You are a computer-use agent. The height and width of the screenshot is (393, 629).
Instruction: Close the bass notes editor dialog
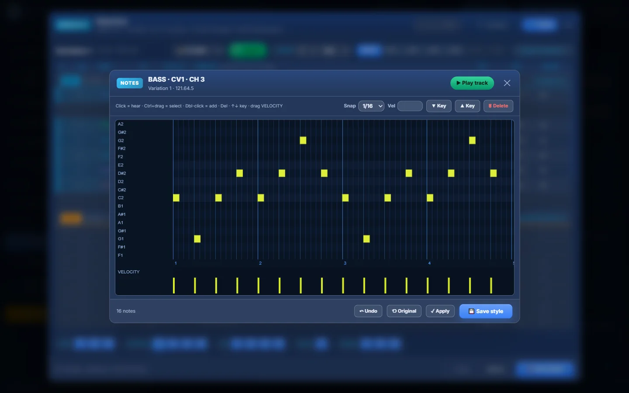[507, 83]
